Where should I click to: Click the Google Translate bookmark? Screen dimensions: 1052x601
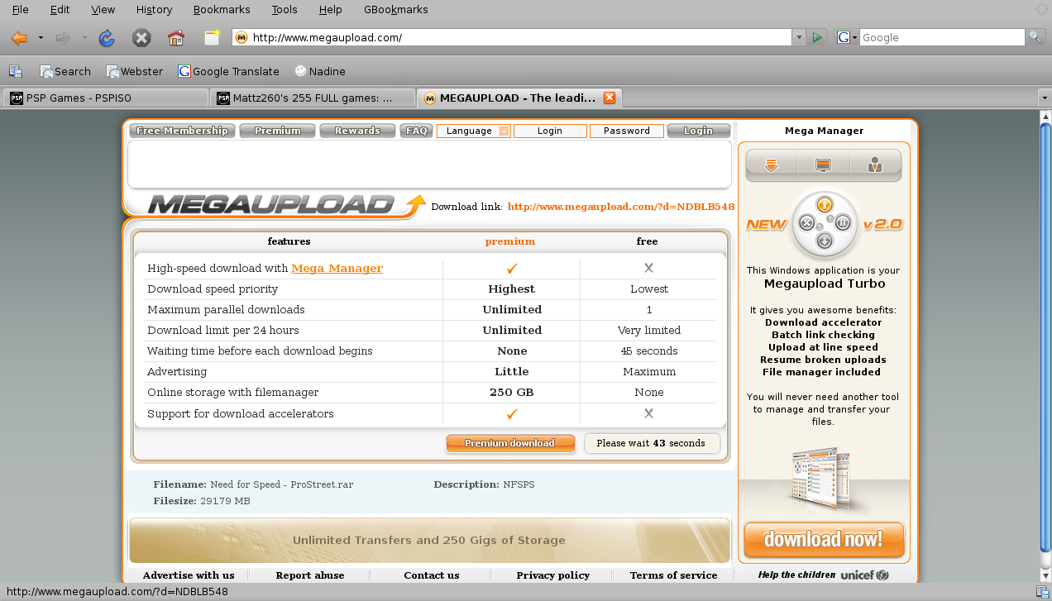228,71
